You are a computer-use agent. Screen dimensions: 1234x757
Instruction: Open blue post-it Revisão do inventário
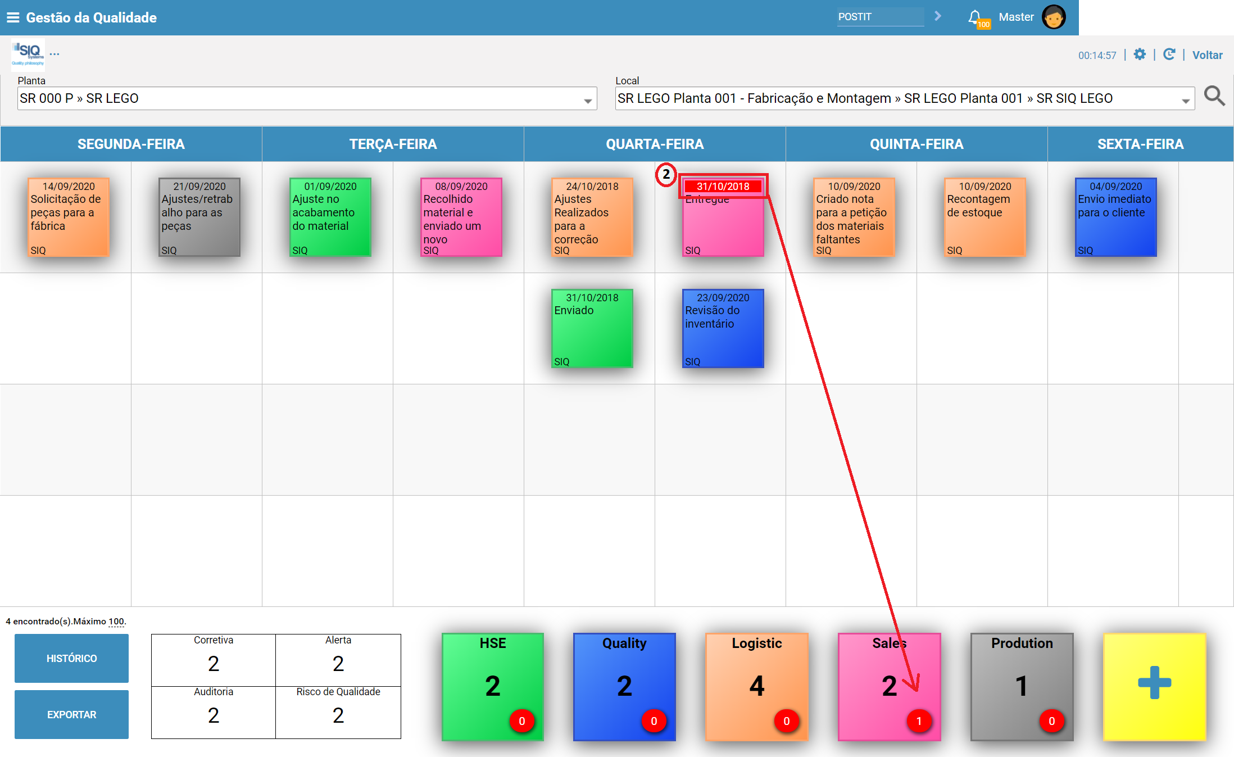(x=723, y=328)
